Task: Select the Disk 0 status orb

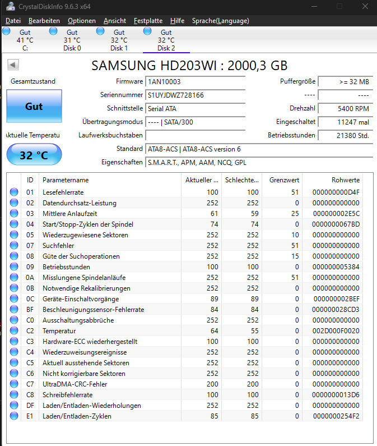Action: click(53, 31)
